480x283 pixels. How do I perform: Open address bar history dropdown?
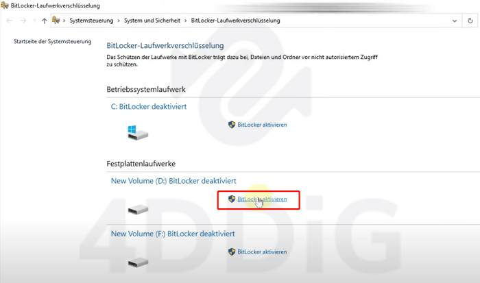pos(455,21)
